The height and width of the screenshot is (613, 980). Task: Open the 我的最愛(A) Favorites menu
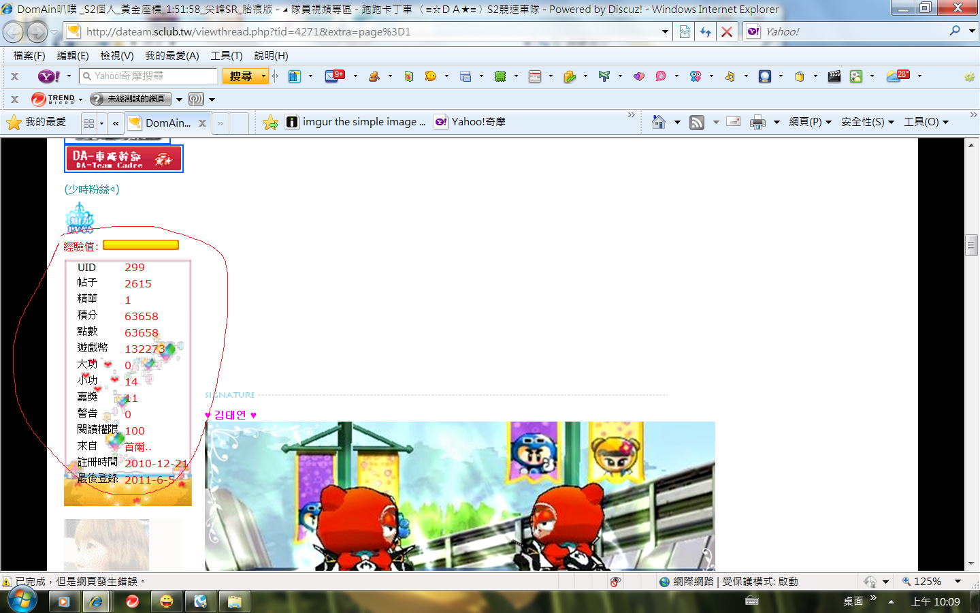172,56
